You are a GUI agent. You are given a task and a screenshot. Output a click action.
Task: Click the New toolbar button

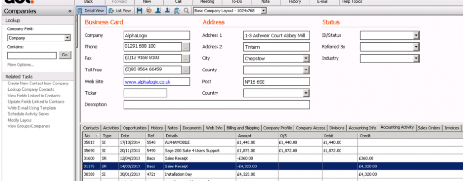(147, 2)
